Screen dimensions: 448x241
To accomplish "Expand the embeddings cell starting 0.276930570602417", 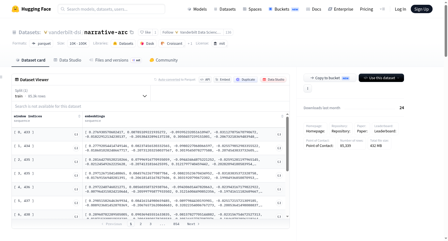I will [x=279, y=134].
